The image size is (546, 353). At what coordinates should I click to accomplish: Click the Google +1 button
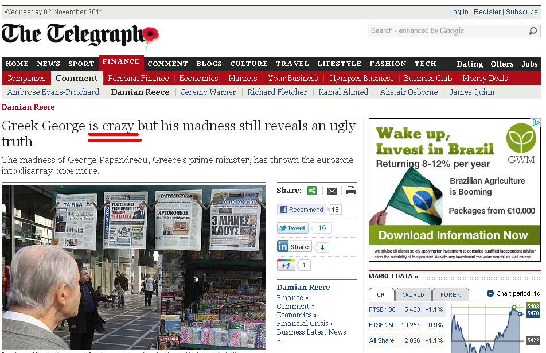286,265
